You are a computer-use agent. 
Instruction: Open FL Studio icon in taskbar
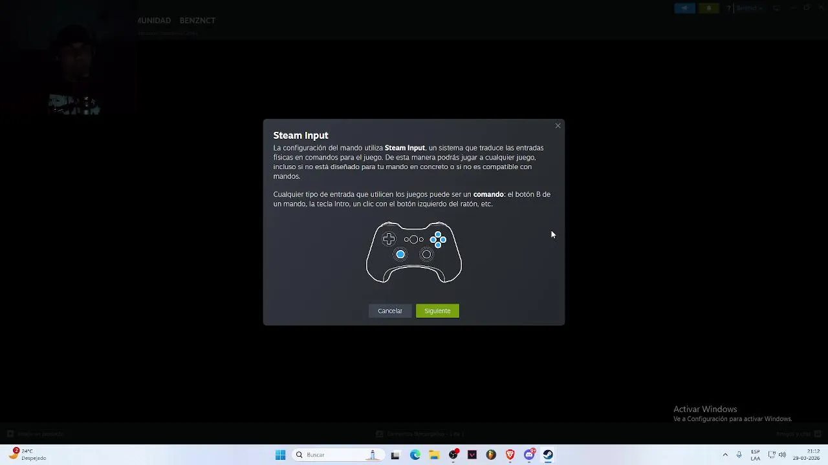tap(491, 455)
